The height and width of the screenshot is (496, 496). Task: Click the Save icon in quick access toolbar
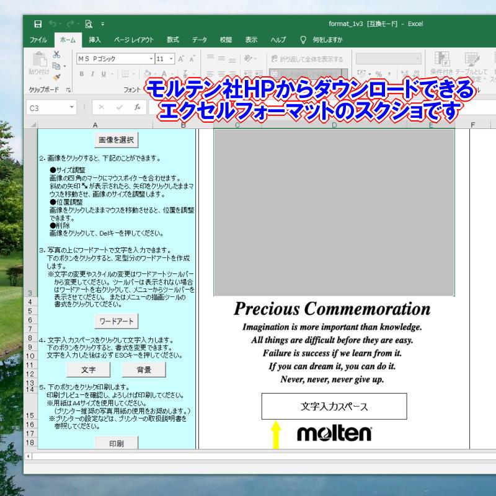coord(38,24)
